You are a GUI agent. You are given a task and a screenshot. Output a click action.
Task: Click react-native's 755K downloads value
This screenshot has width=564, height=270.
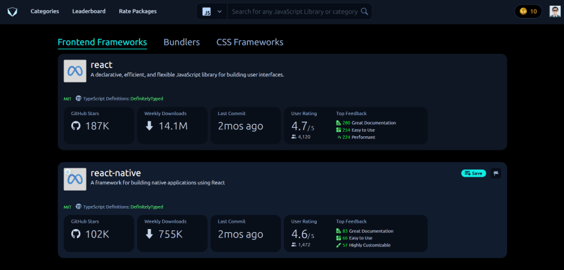170,234
